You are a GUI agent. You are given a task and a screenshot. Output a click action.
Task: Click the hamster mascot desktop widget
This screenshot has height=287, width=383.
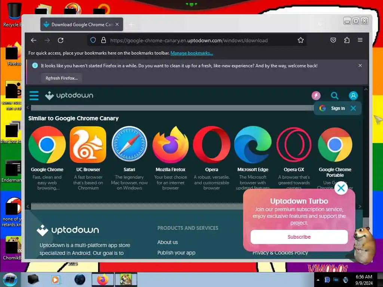pyautogui.click(x=364, y=245)
